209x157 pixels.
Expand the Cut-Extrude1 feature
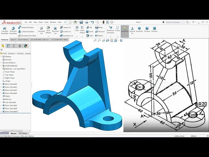pyautogui.click(x=1, y=102)
